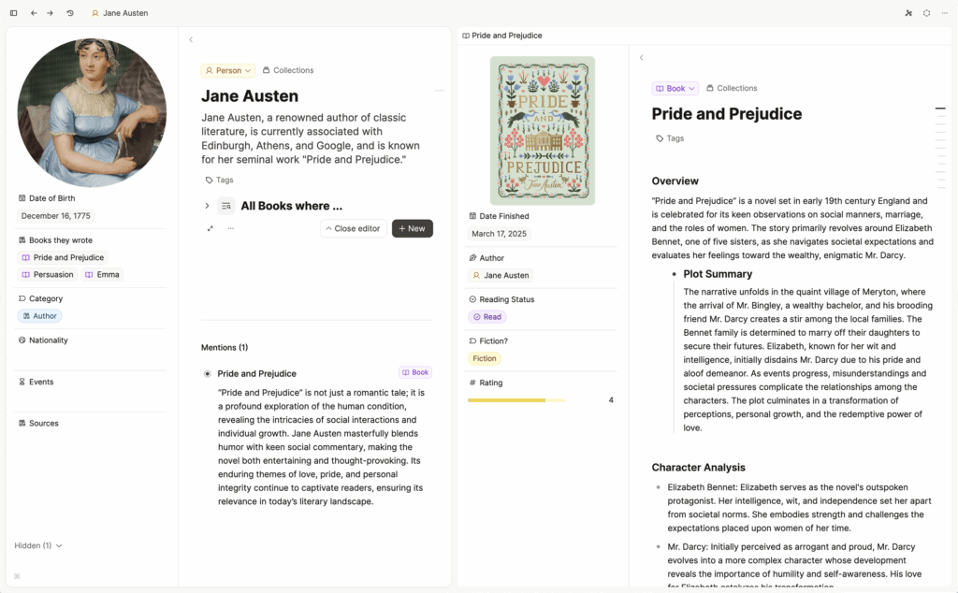Select the Pride and Prejudice mention bullet
The height and width of the screenshot is (593, 958).
(208, 374)
